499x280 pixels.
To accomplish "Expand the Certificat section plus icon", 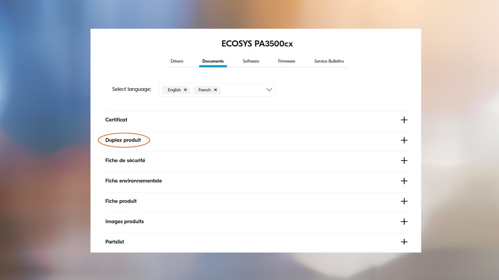I will [x=404, y=120].
